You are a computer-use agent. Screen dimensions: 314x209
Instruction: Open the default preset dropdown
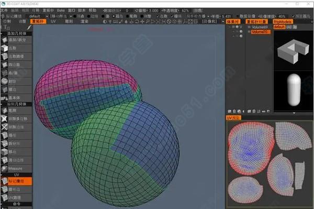click(x=37, y=16)
